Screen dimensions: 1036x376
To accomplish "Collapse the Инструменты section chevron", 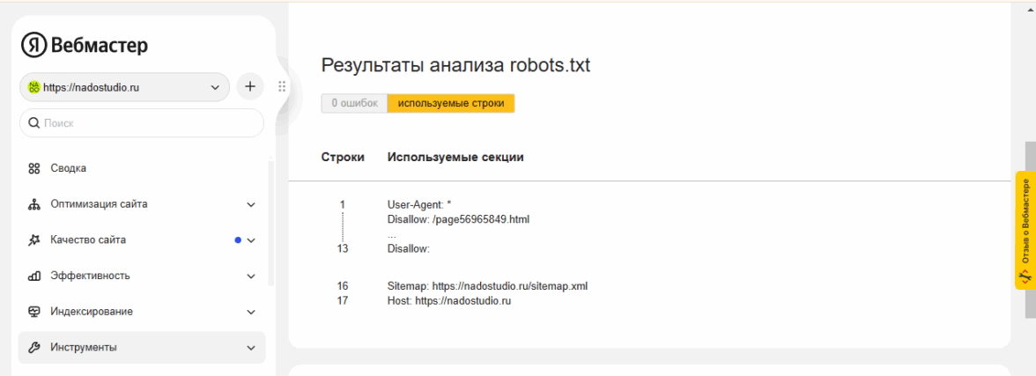I will tap(251, 348).
